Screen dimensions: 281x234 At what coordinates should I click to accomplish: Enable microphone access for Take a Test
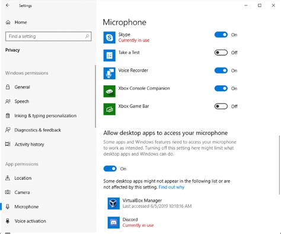point(221,53)
